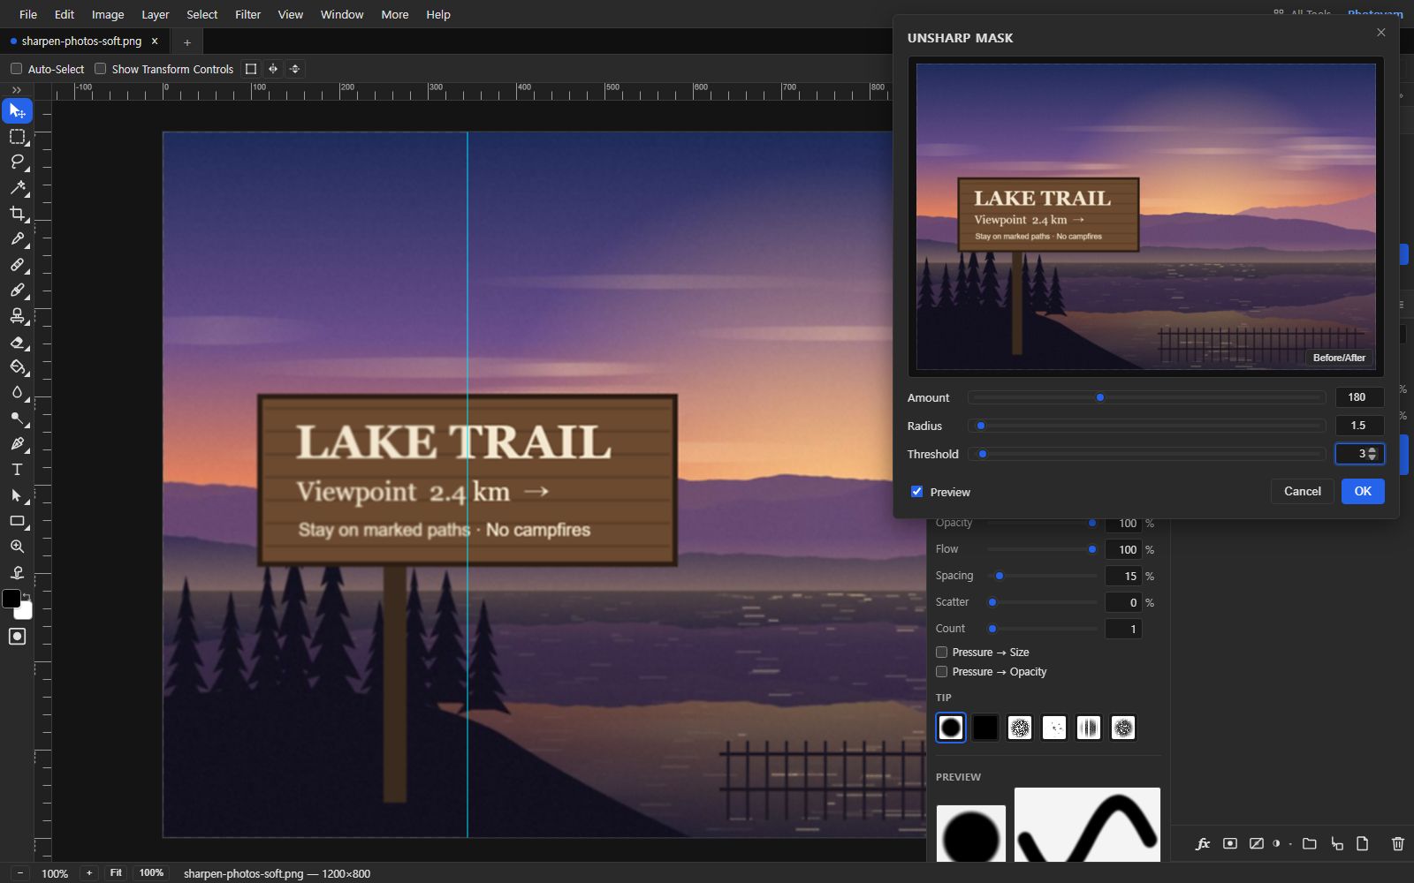
Task: Create a new folder group
Action: click(1310, 844)
